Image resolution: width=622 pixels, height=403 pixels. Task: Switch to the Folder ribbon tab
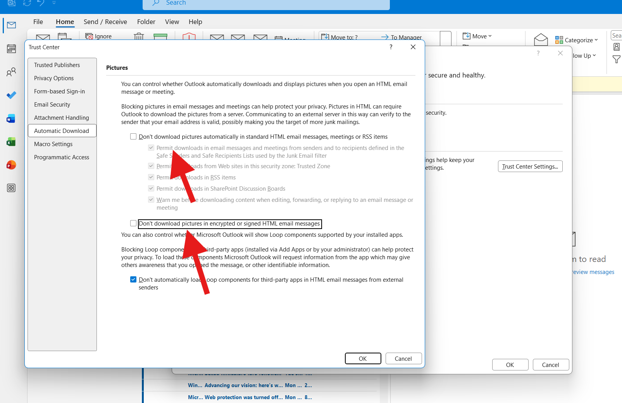coord(146,22)
